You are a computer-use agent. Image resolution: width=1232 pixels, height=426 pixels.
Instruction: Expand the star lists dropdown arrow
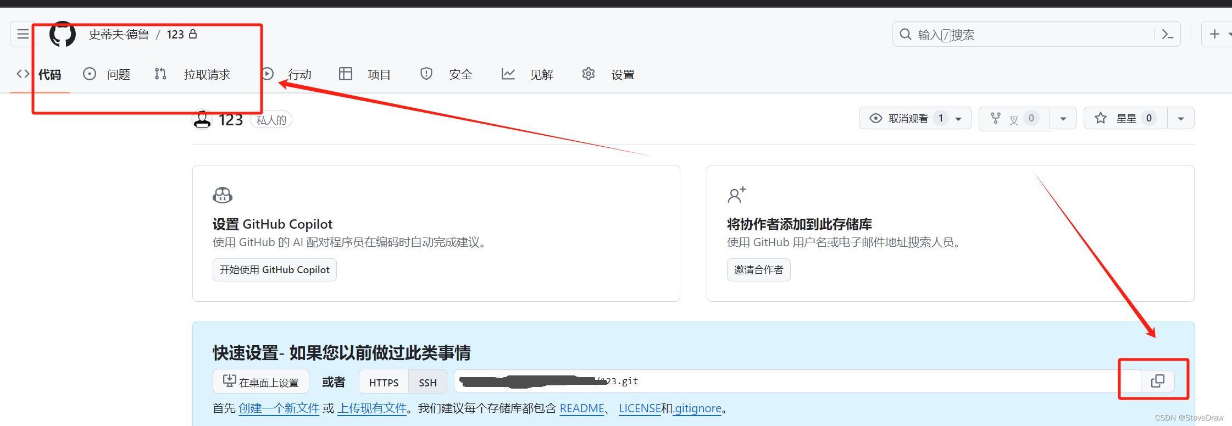pos(1181,118)
